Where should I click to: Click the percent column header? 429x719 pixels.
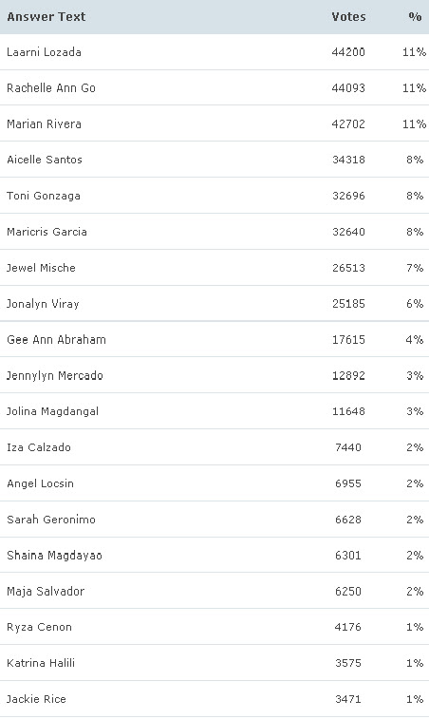click(415, 17)
